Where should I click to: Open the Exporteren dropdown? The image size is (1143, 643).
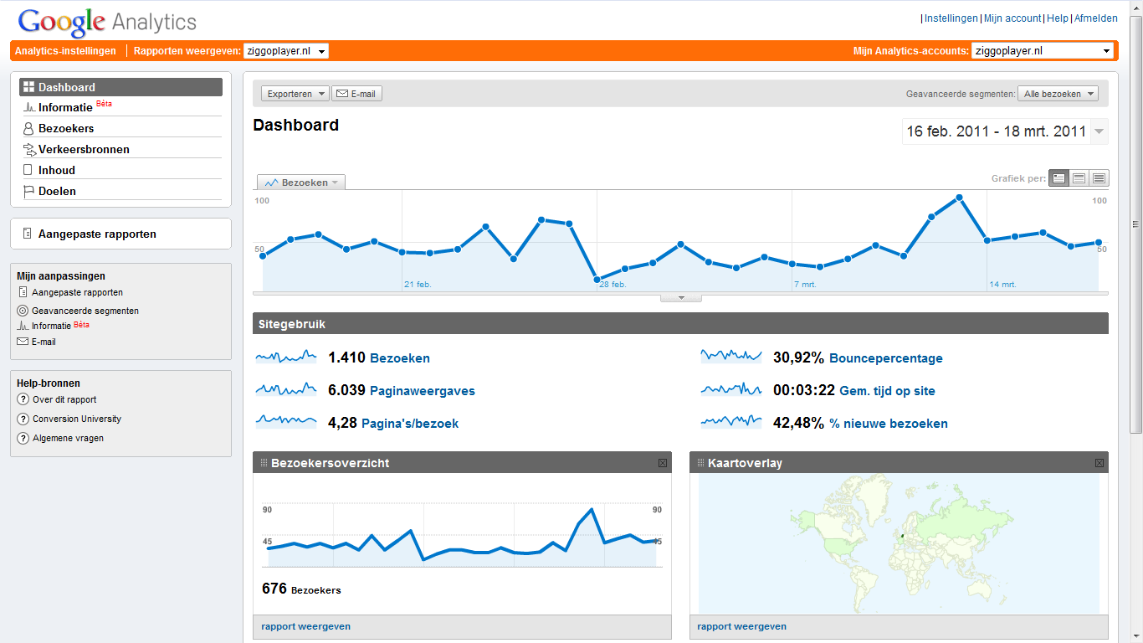pos(295,94)
